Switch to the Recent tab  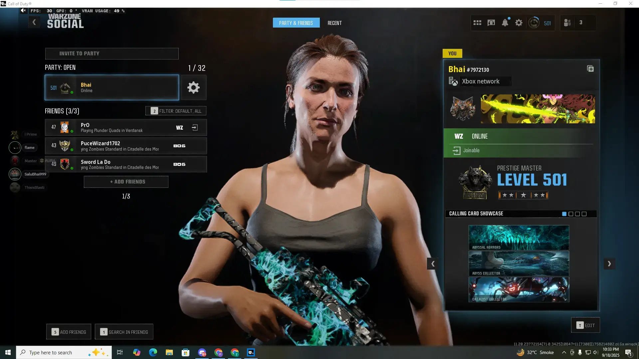334,23
